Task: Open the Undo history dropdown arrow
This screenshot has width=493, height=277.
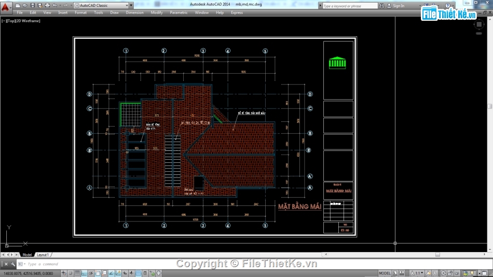Action: click(60, 5)
